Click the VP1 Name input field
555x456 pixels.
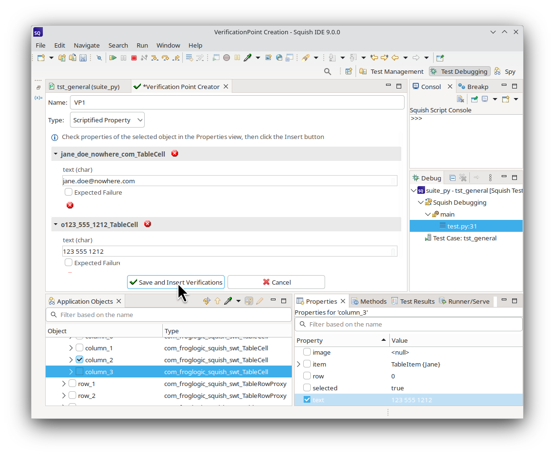[x=237, y=102]
